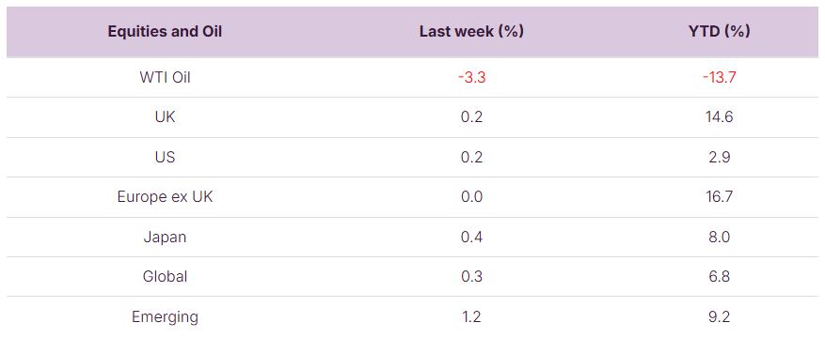The image size is (825, 338).
Task: Click Japan last week value 0.4
Action: [x=471, y=237]
